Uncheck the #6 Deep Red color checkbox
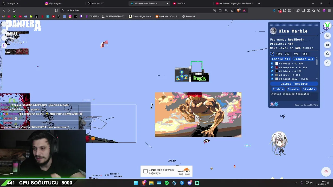This screenshot has height=187, width=333. (272, 68)
